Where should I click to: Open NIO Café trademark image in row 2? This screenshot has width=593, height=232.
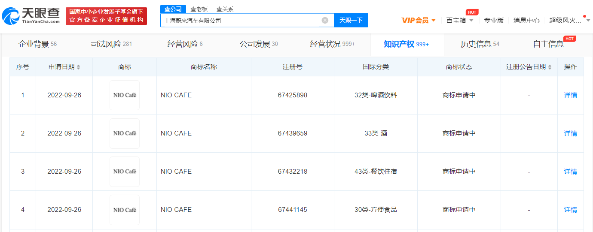point(125,133)
